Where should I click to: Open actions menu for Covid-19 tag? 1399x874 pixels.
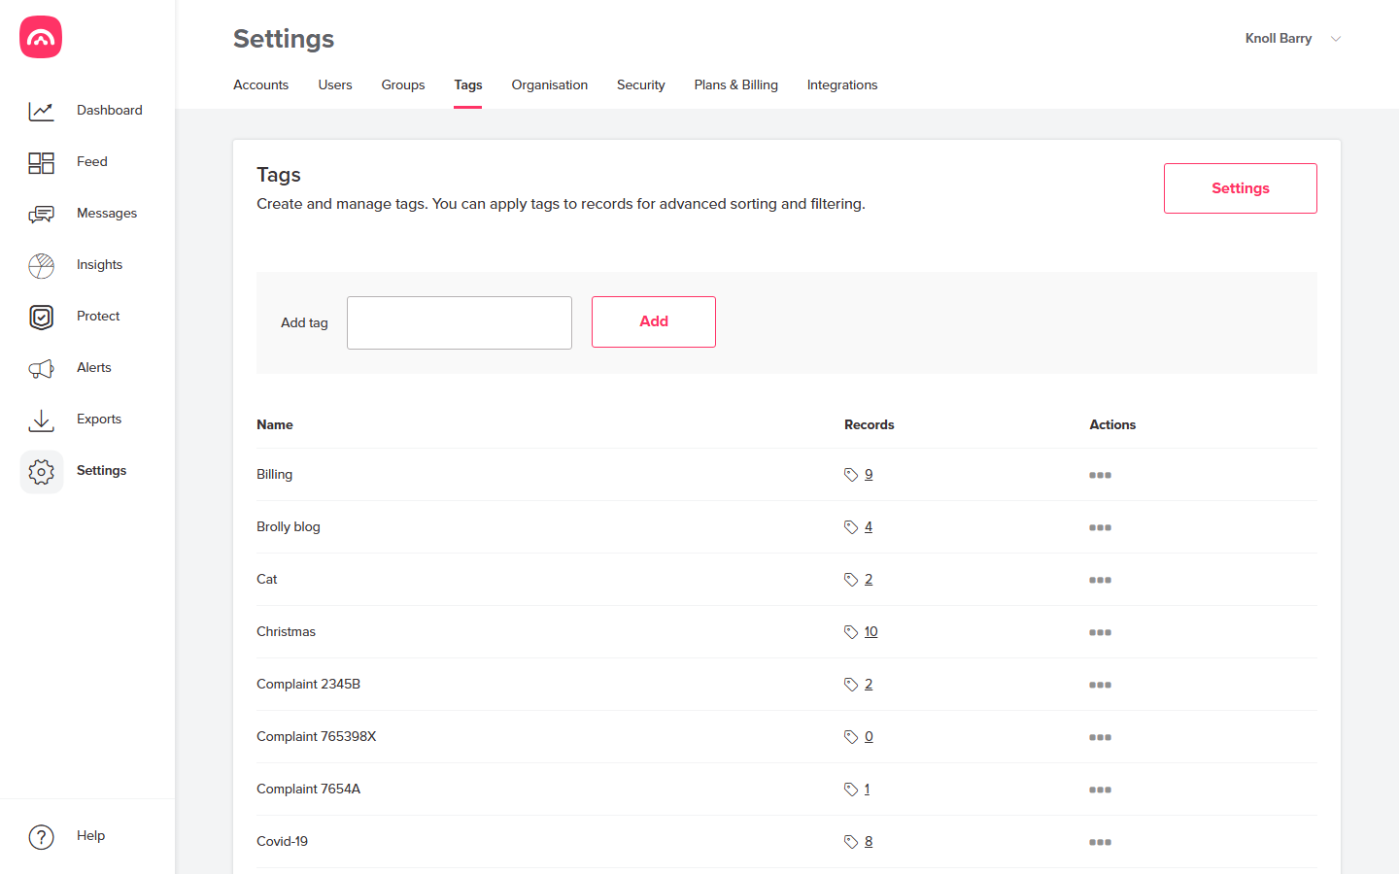pyautogui.click(x=1100, y=842)
